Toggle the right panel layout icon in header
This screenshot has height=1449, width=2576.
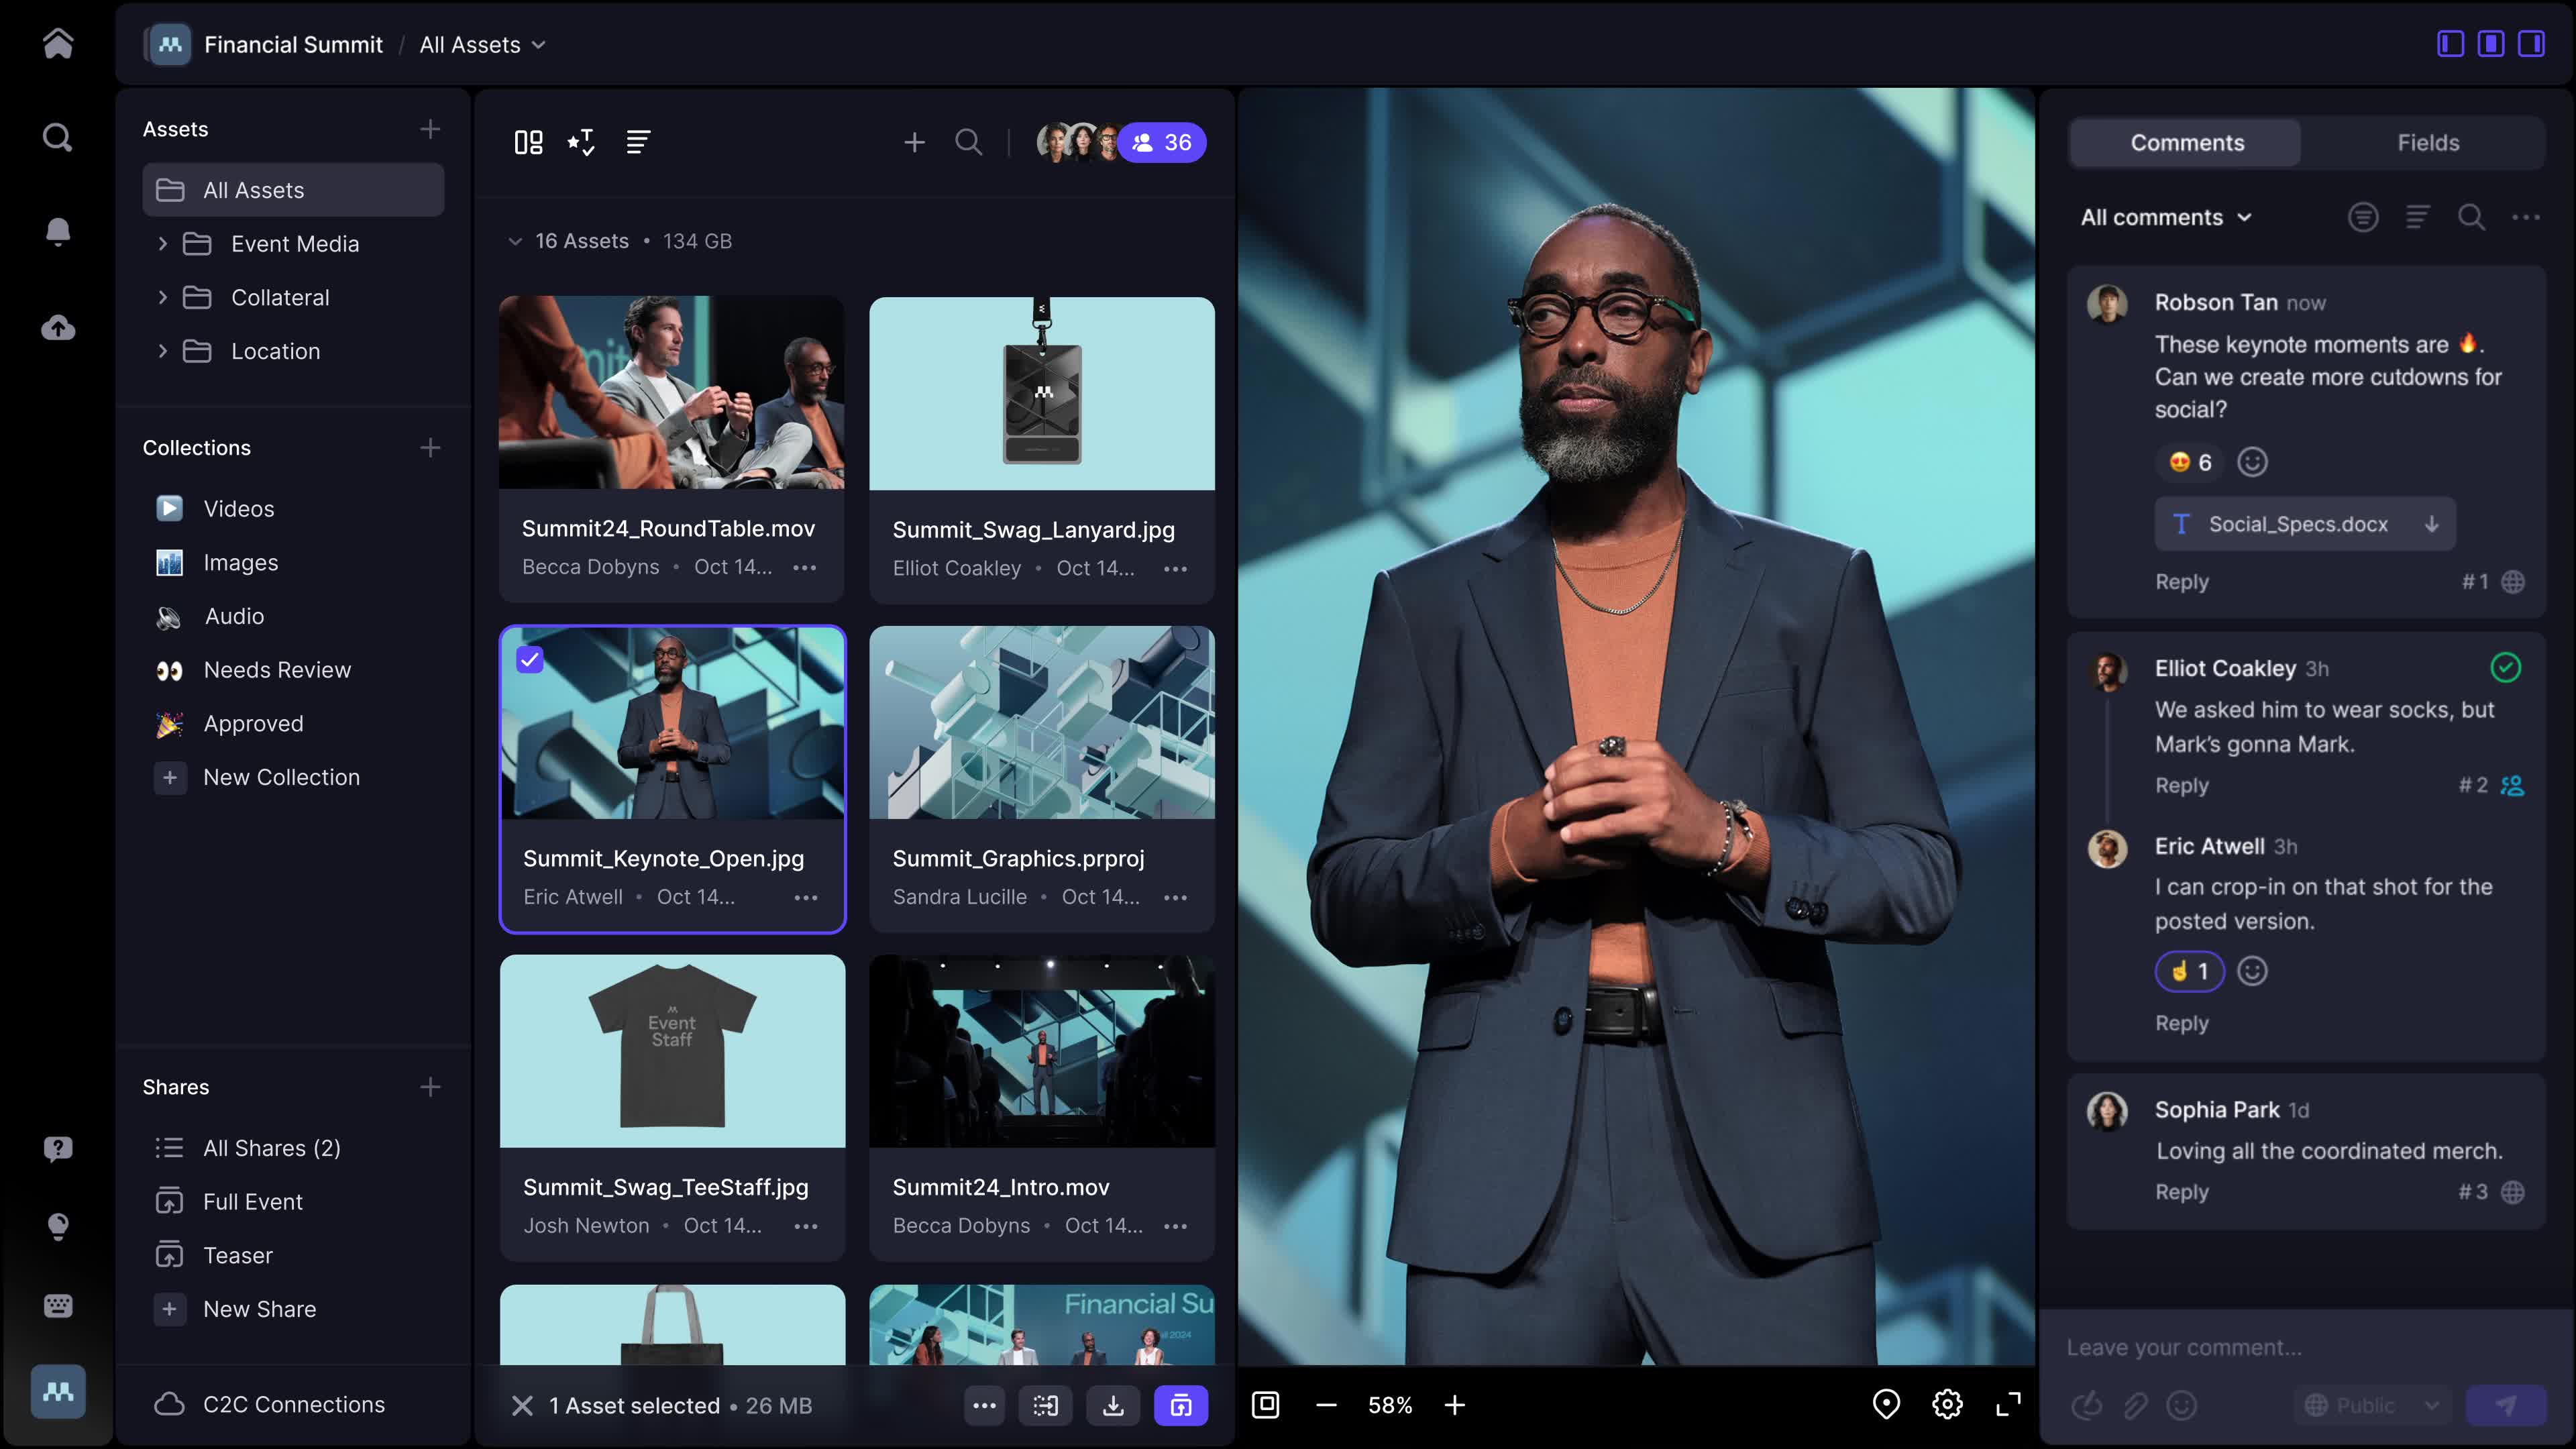tap(2531, 44)
